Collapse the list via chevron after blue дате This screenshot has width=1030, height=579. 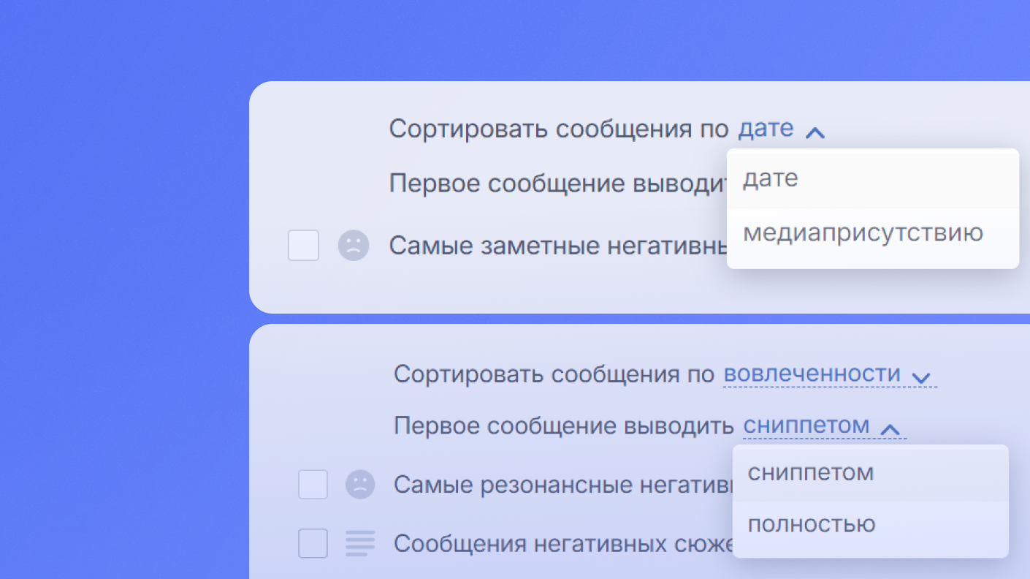pyautogui.click(x=815, y=132)
